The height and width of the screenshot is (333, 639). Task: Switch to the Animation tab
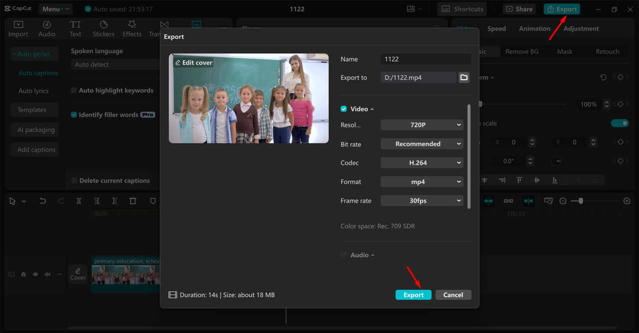pyautogui.click(x=535, y=28)
